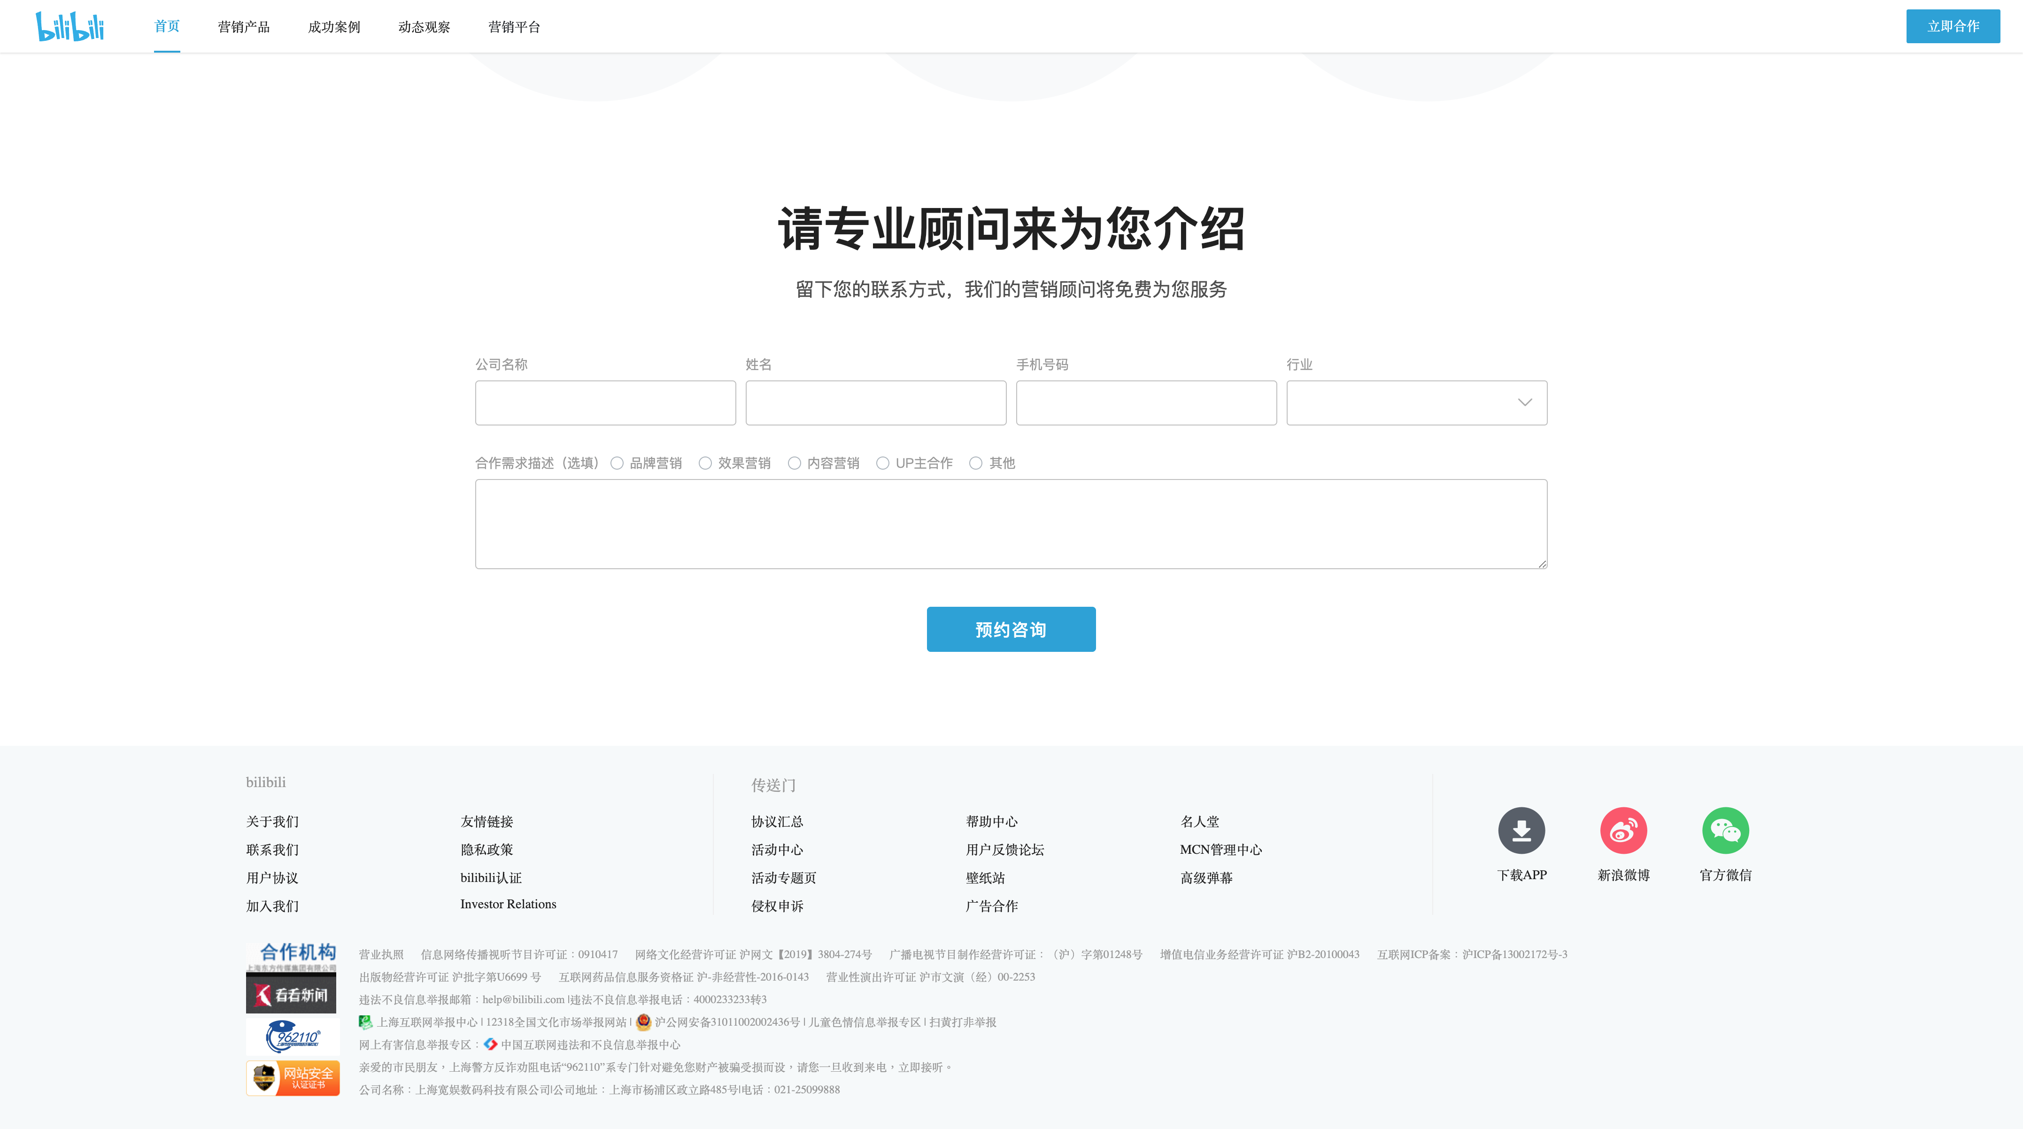Click the 沪公网安备 police badge icon
This screenshot has height=1129, width=2023.
[x=642, y=1022]
